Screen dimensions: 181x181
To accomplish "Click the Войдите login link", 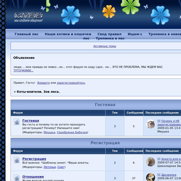I will click(x=43, y=83).
